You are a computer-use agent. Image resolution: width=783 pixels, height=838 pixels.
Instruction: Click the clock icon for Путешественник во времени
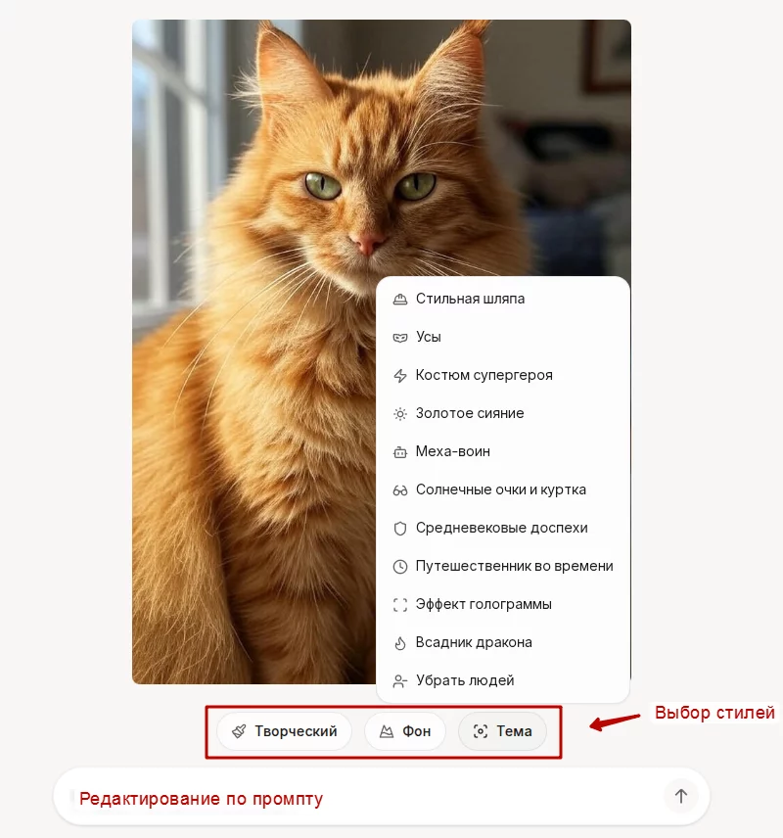point(399,567)
